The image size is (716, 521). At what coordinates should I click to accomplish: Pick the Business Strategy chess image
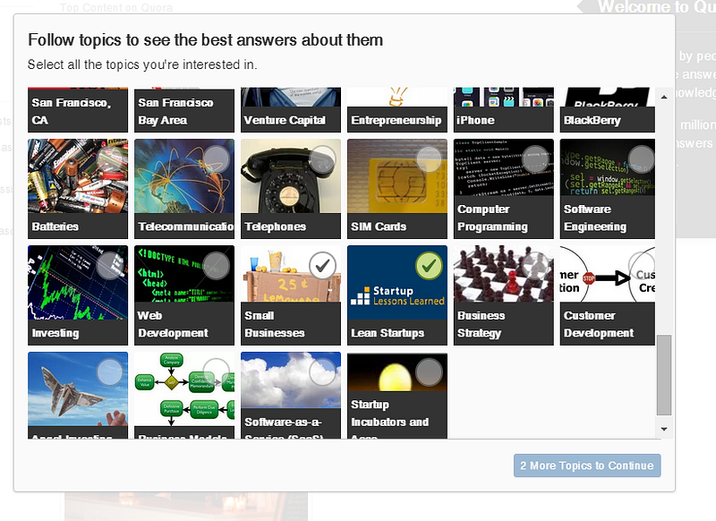click(x=503, y=274)
